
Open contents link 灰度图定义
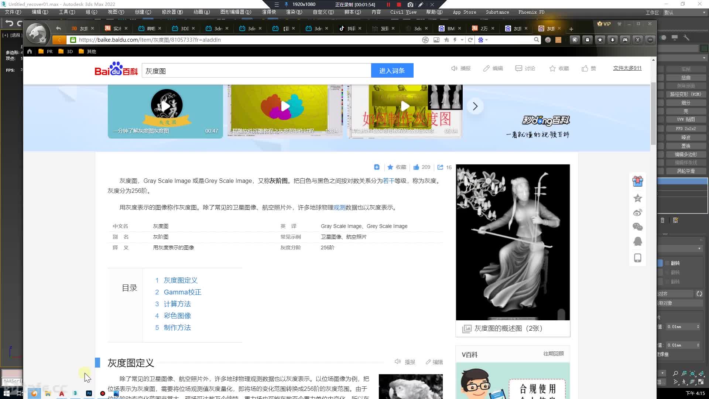[x=180, y=280]
